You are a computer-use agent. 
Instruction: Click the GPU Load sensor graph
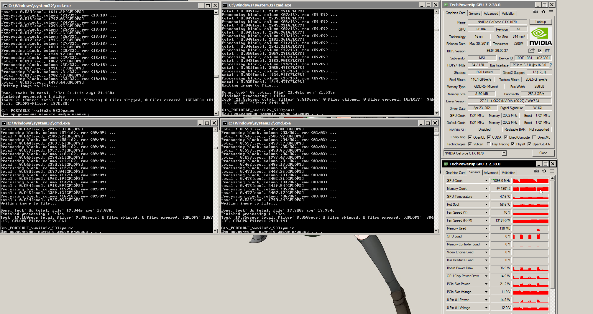coord(531,236)
